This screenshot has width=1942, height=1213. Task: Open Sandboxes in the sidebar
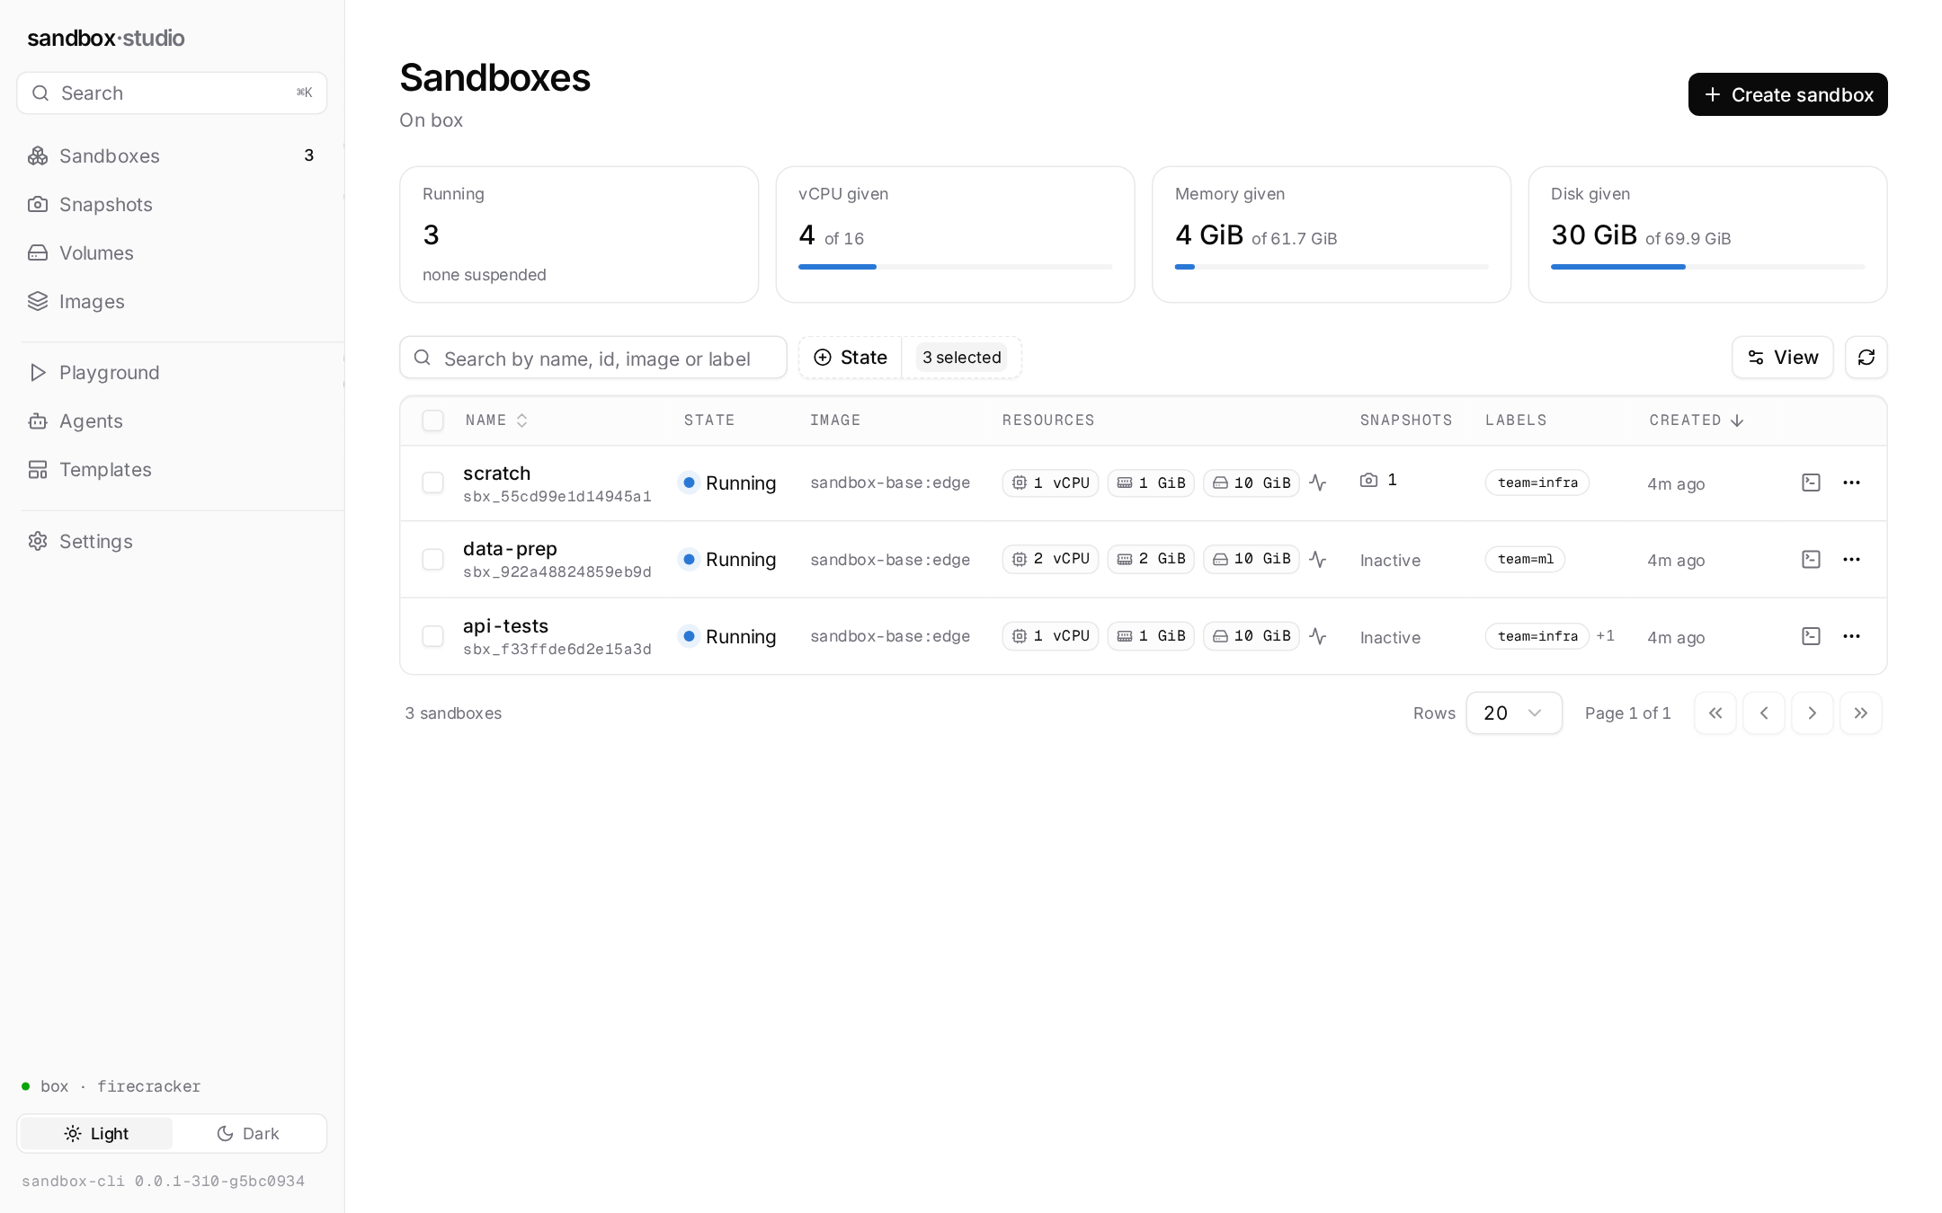(171, 156)
